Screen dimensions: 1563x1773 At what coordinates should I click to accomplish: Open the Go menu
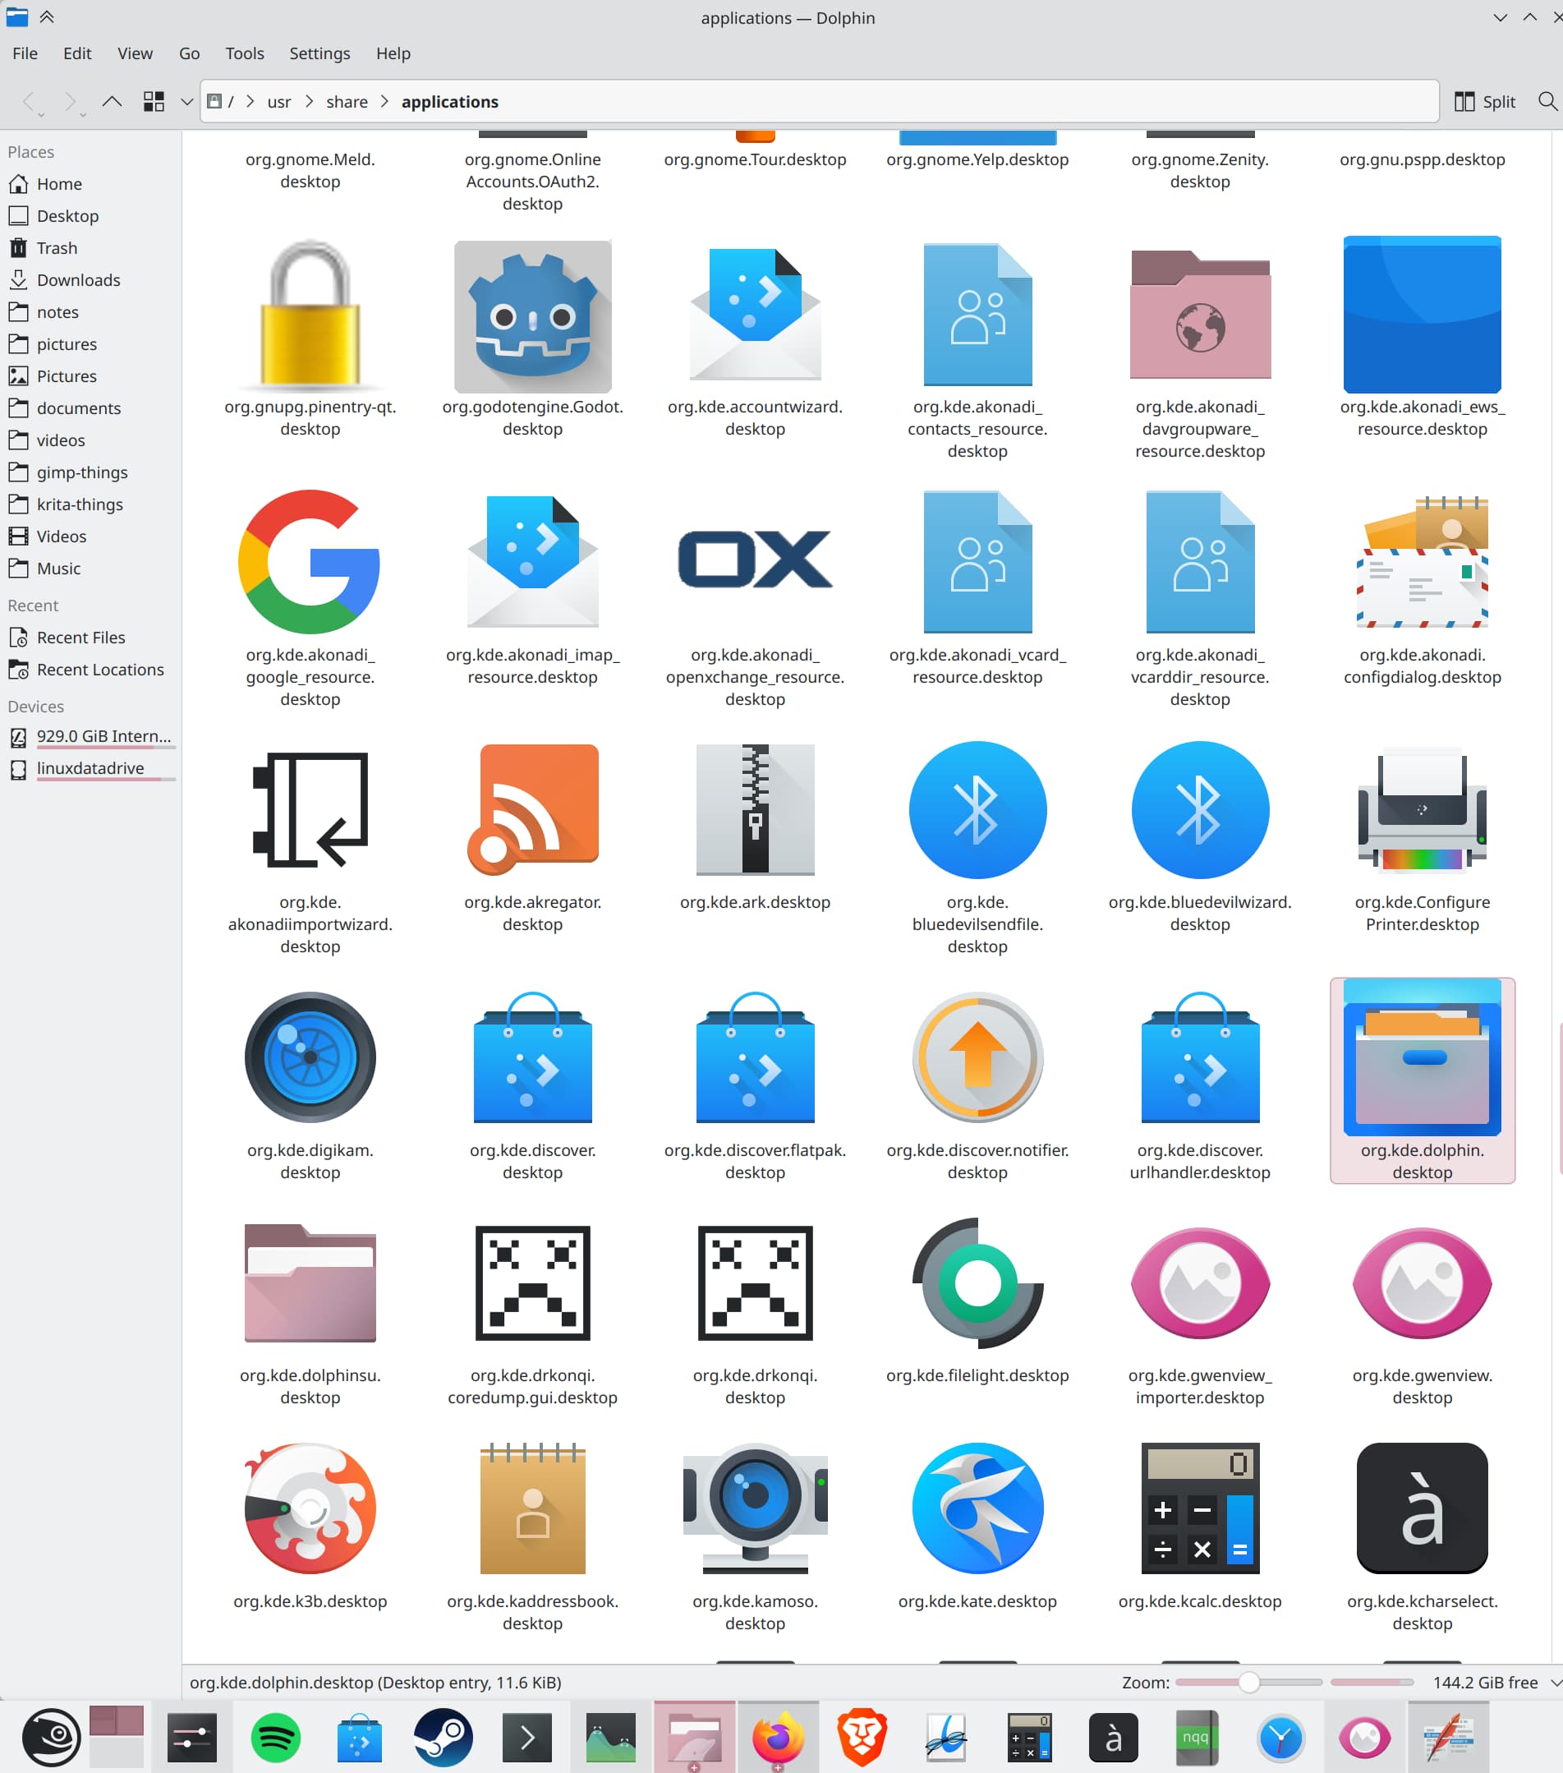pos(188,53)
